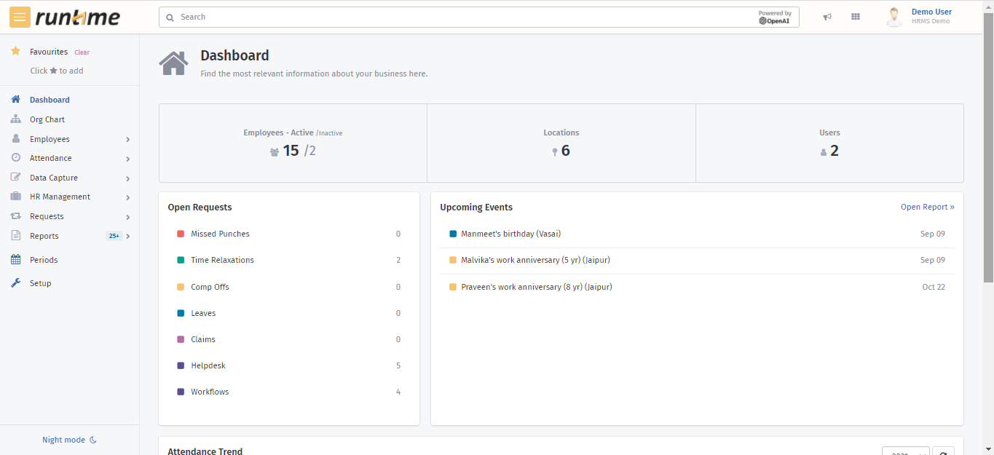Open the Requests menu item
994x455 pixels.
click(47, 216)
